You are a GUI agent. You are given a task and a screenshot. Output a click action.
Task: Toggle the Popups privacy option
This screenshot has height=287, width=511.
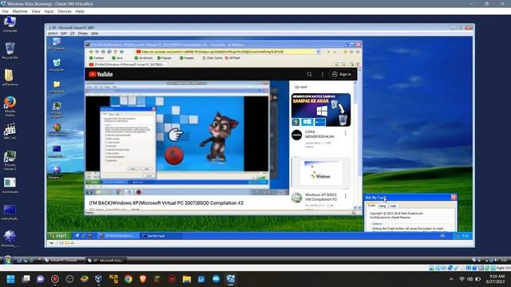(x=164, y=58)
